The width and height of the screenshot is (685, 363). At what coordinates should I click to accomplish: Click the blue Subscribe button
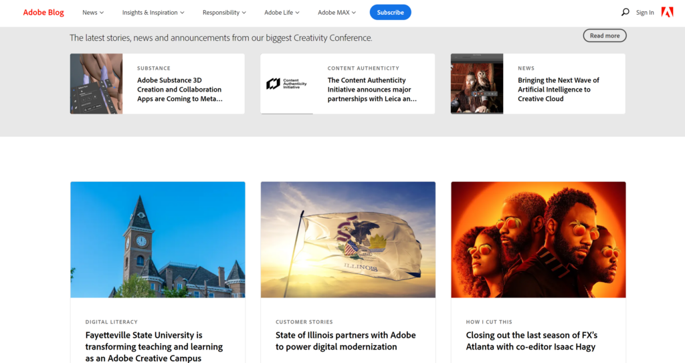(x=390, y=12)
